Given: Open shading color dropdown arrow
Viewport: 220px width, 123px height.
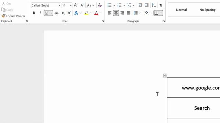Looking at the screenshot, I should click(x=151, y=13).
